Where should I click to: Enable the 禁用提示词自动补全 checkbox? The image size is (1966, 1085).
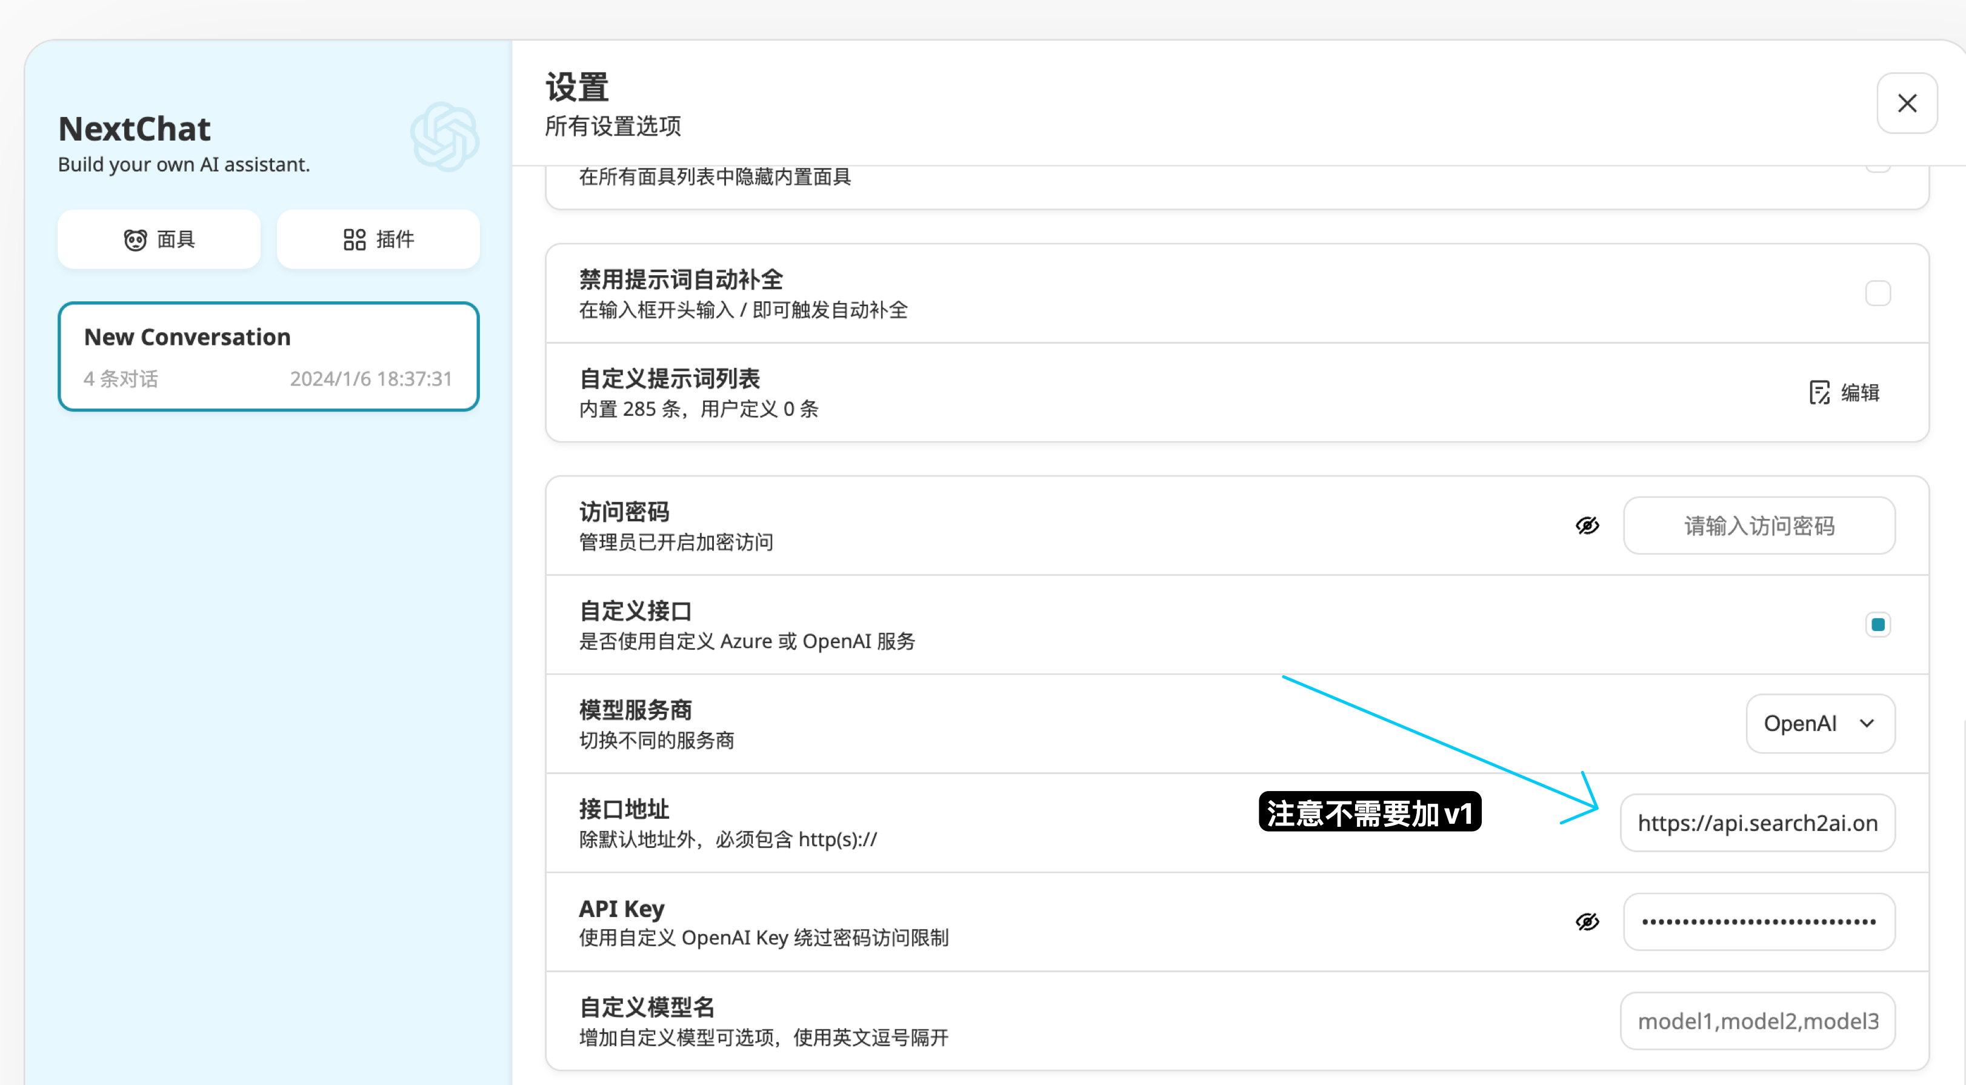click(x=1878, y=292)
